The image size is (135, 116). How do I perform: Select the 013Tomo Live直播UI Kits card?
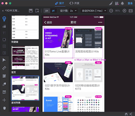tap(58, 43)
